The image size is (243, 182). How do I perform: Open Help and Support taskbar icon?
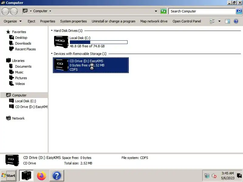[x=57, y=176]
